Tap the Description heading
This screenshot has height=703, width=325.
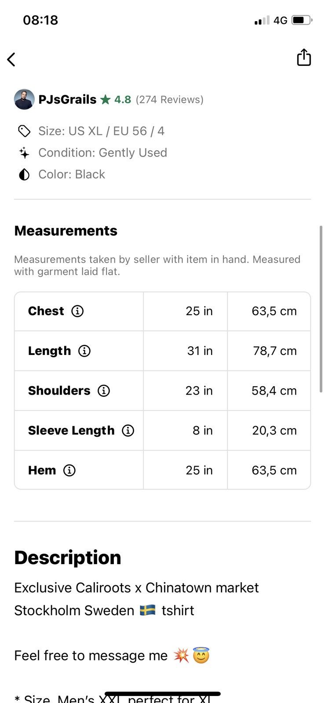[x=68, y=558]
